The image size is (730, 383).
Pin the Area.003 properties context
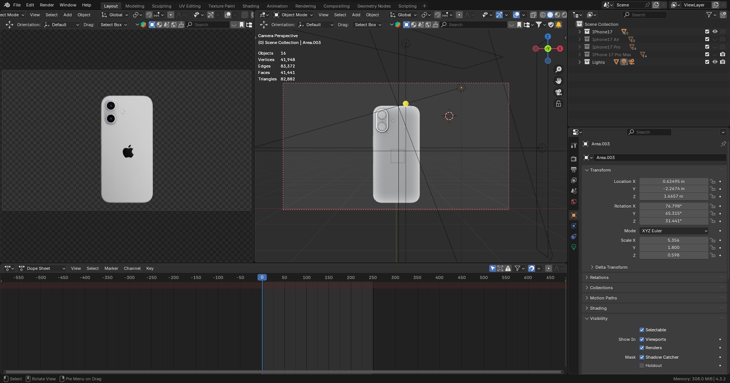pyautogui.click(x=723, y=144)
